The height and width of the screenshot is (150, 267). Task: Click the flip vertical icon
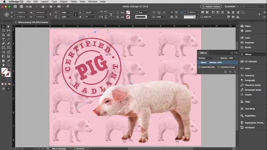click(106, 17)
